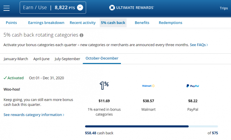This screenshot has height=140, width=231.
Task: Click the 1% bonus category icon
Action: click(104, 86)
